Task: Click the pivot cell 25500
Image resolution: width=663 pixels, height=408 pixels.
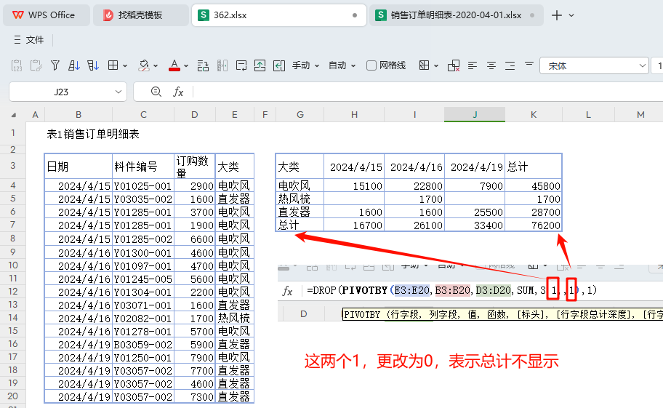Action: (x=475, y=212)
